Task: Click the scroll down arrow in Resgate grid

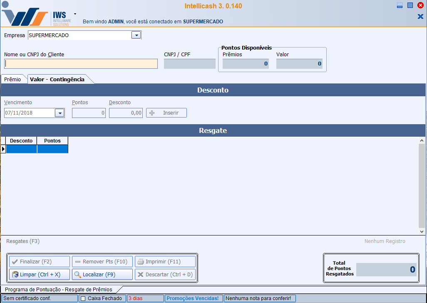Action: pyautogui.click(x=422, y=231)
